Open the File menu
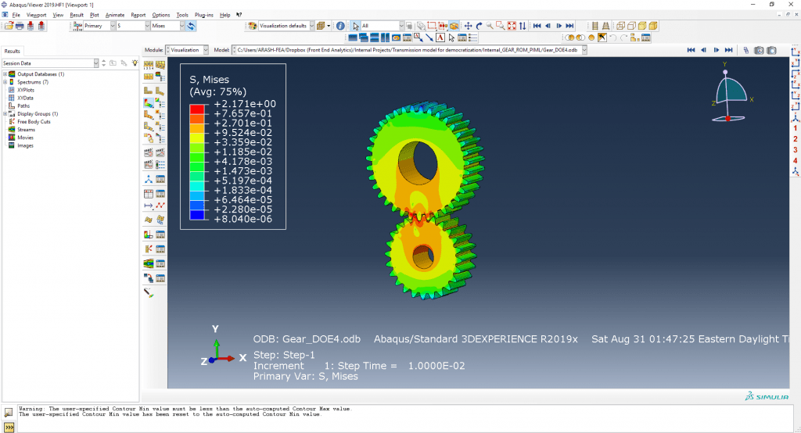801x433 pixels. [x=16, y=15]
